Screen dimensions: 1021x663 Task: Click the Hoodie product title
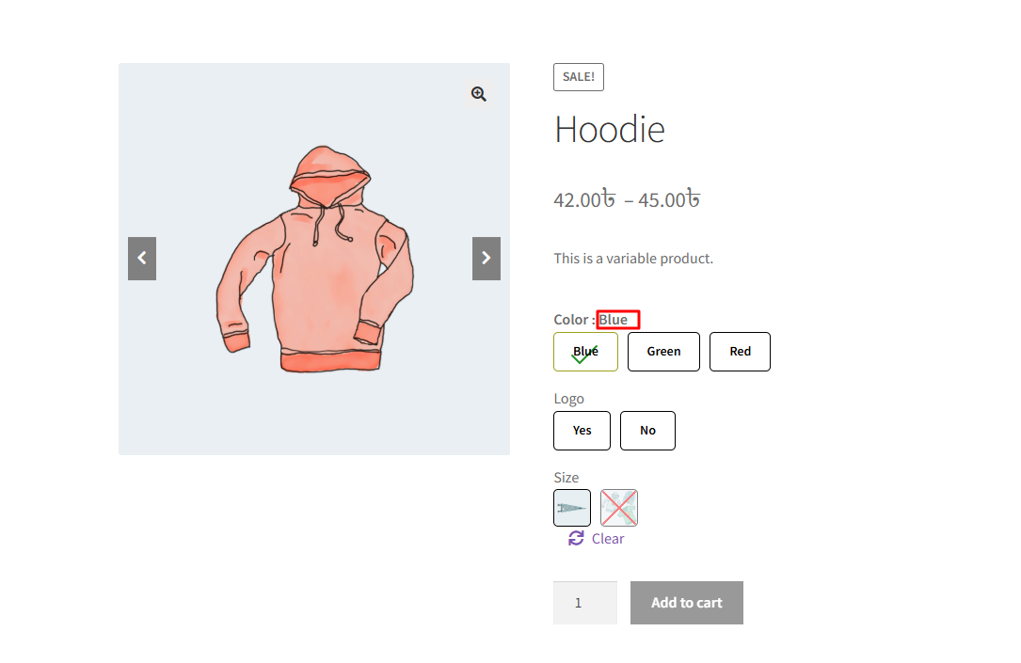tap(610, 130)
